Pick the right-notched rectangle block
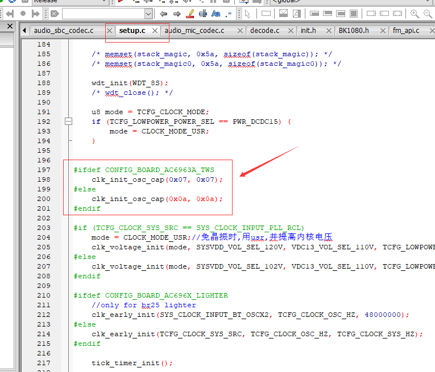This screenshot has width=435, height=372. (371, 13)
